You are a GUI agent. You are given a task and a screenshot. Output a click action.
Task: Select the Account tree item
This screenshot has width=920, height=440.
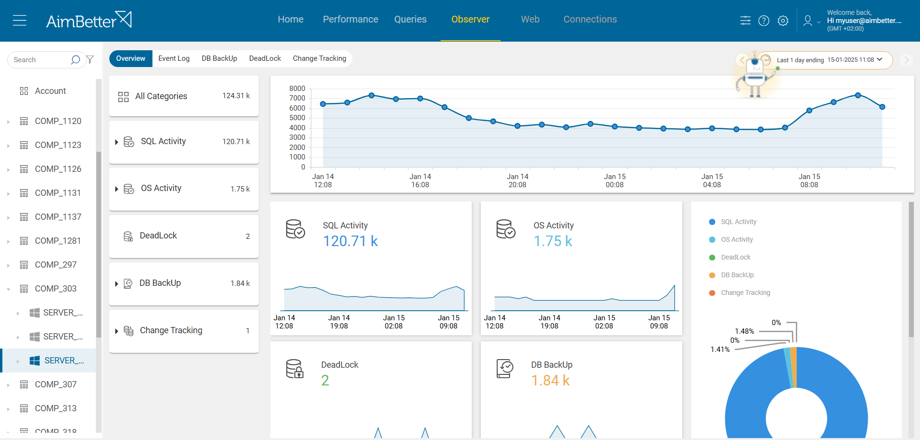point(50,91)
